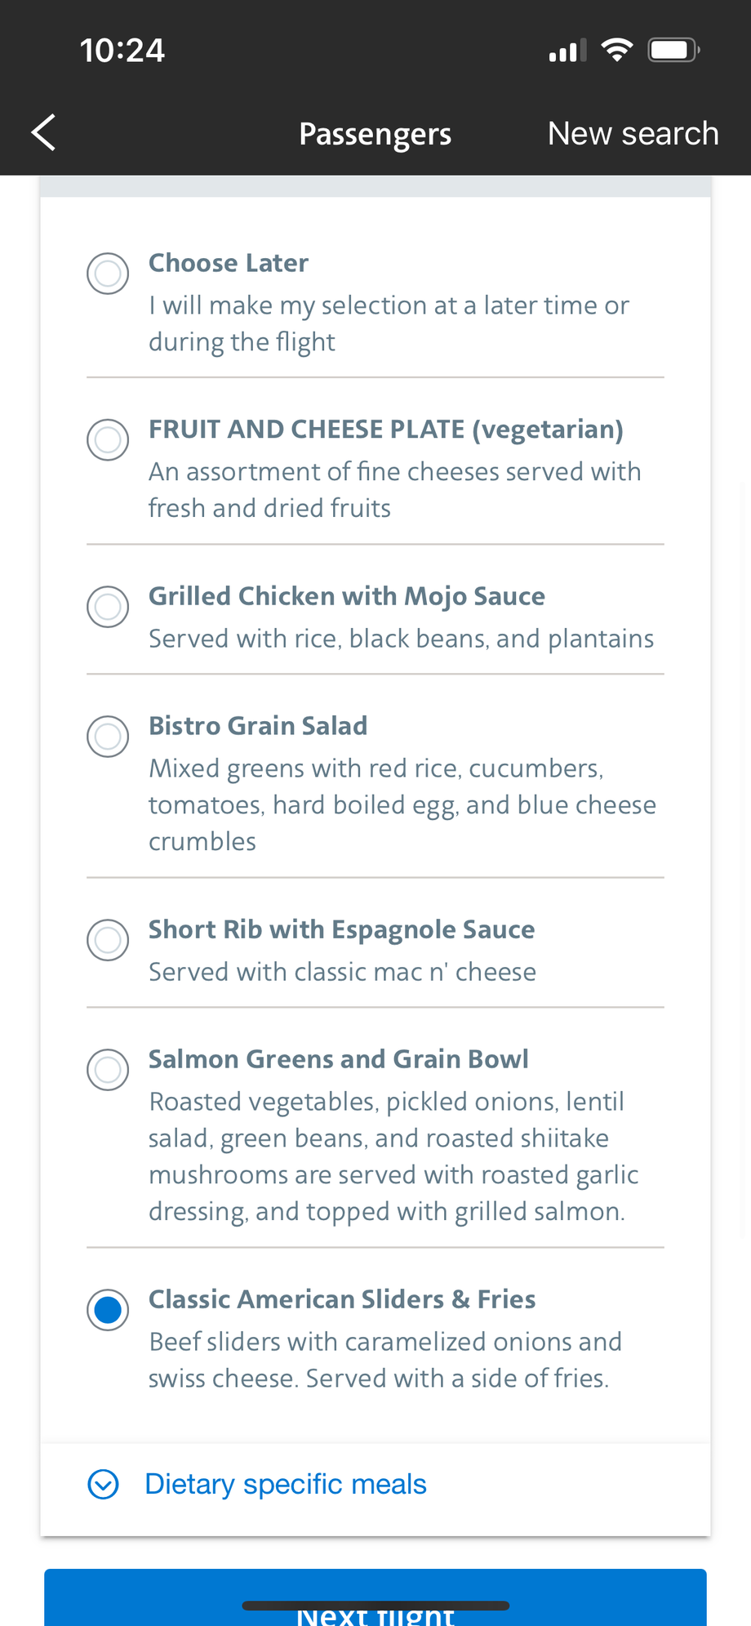Select Short Rib with Espagnole Sauce
The height and width of the screenshot is (1626, 751).
[x=108, y=940]
